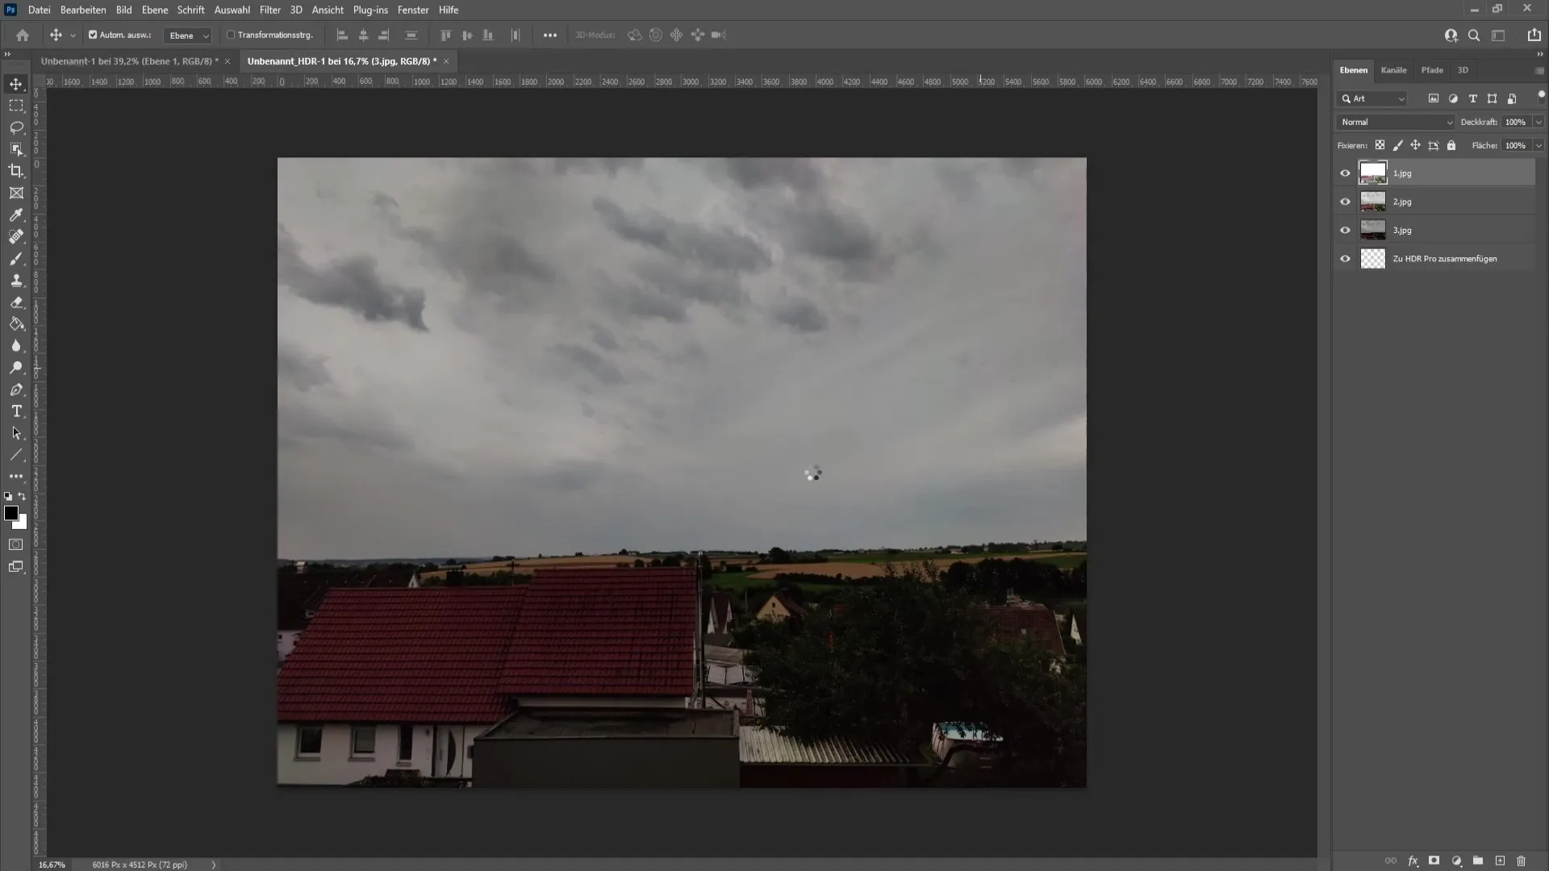Image resolution: width=1549 pixels, height=871 pixels.
Task: Select the Lasso tool
Action: tap(16, 126)
